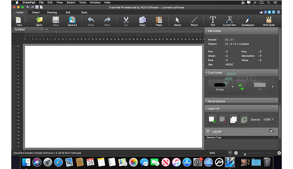
Task: Open the File menu in menu bar
Action: coord(41,2)
